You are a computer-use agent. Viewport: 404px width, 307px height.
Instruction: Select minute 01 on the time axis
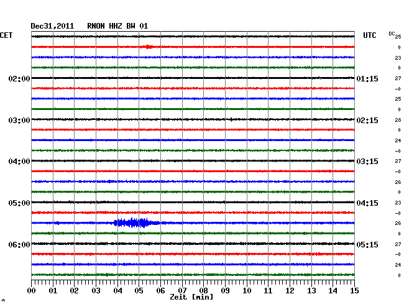point(53,291)
